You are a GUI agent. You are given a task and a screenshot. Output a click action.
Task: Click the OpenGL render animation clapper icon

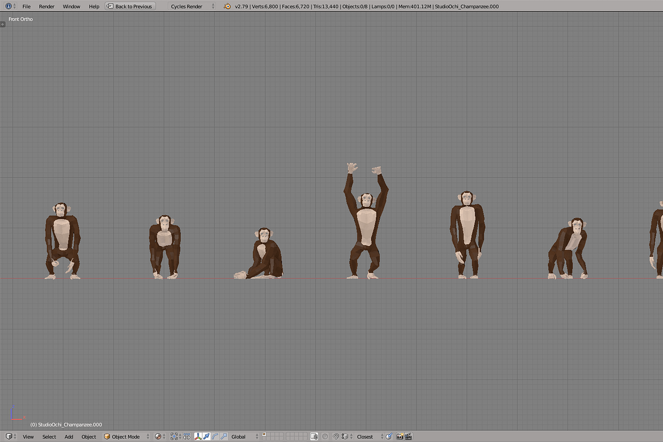click(408, 436)
